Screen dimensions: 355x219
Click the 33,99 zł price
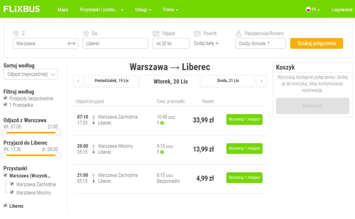[x=203, y=120]
